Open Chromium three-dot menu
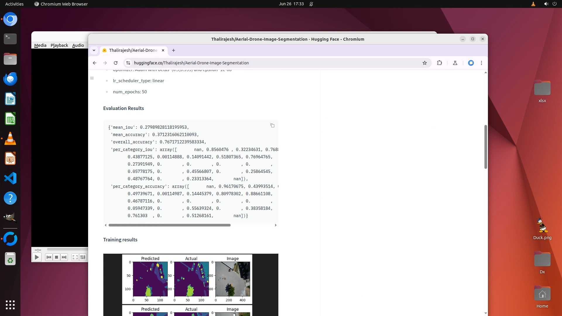Screen dimensions: 562x316 tap(481, 63)
